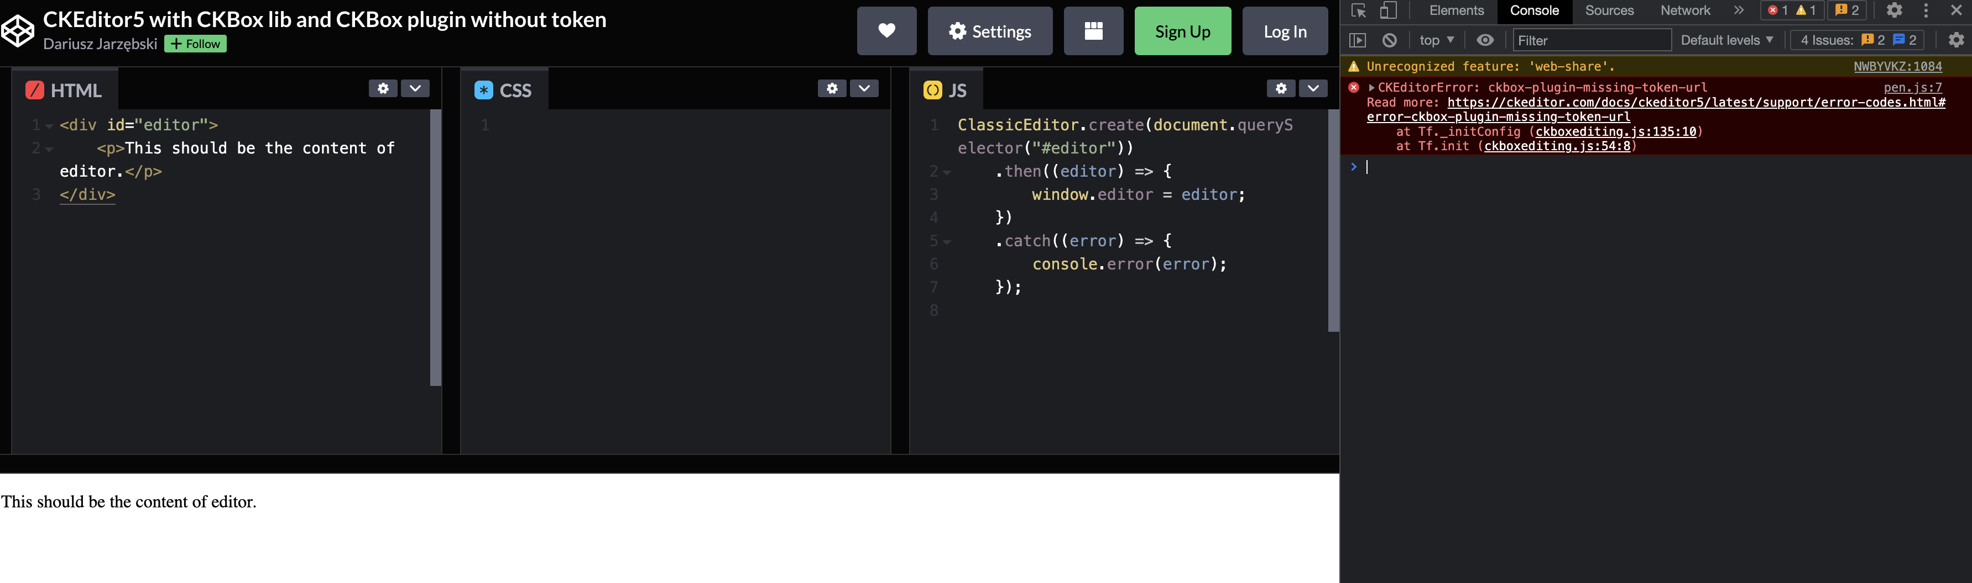Open the HTML panel settings gear
Screen dimensions: 1972x583
coord(383,88)
